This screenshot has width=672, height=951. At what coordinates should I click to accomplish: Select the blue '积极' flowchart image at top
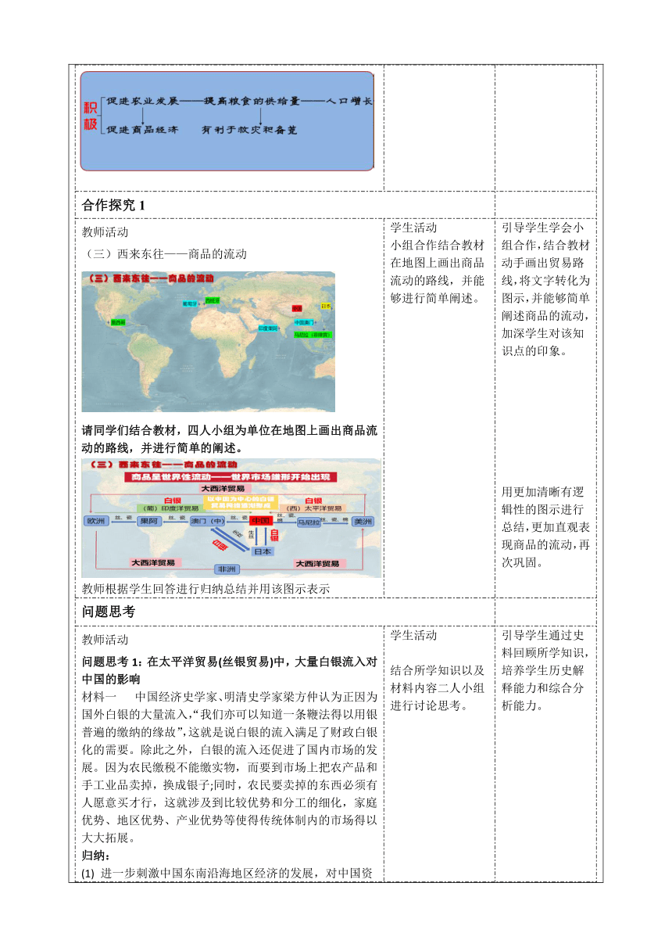[x=227, y=121]
